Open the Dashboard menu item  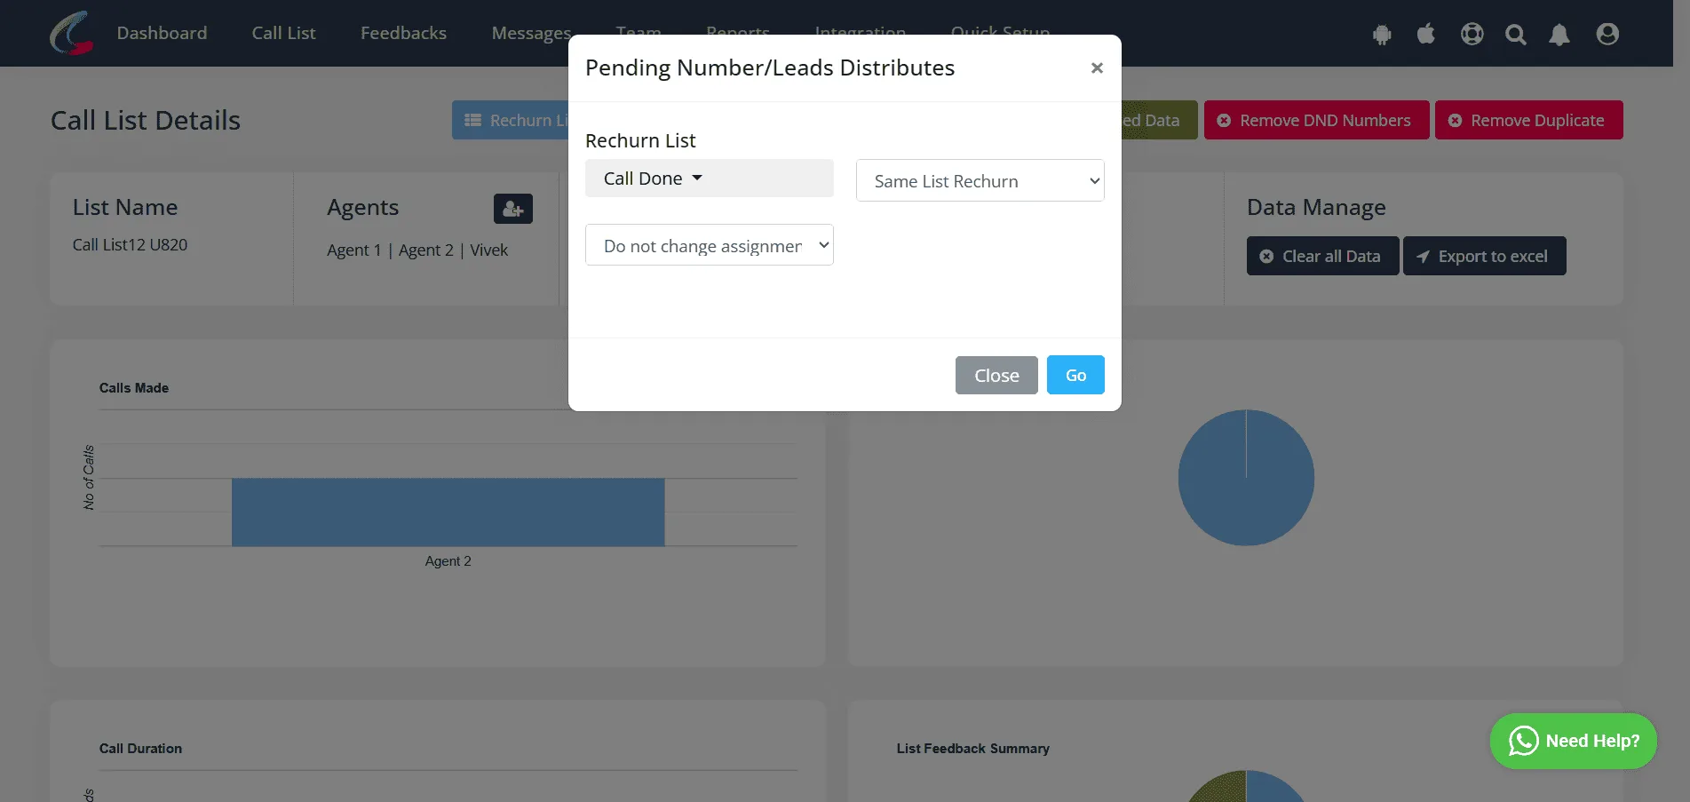162,33
